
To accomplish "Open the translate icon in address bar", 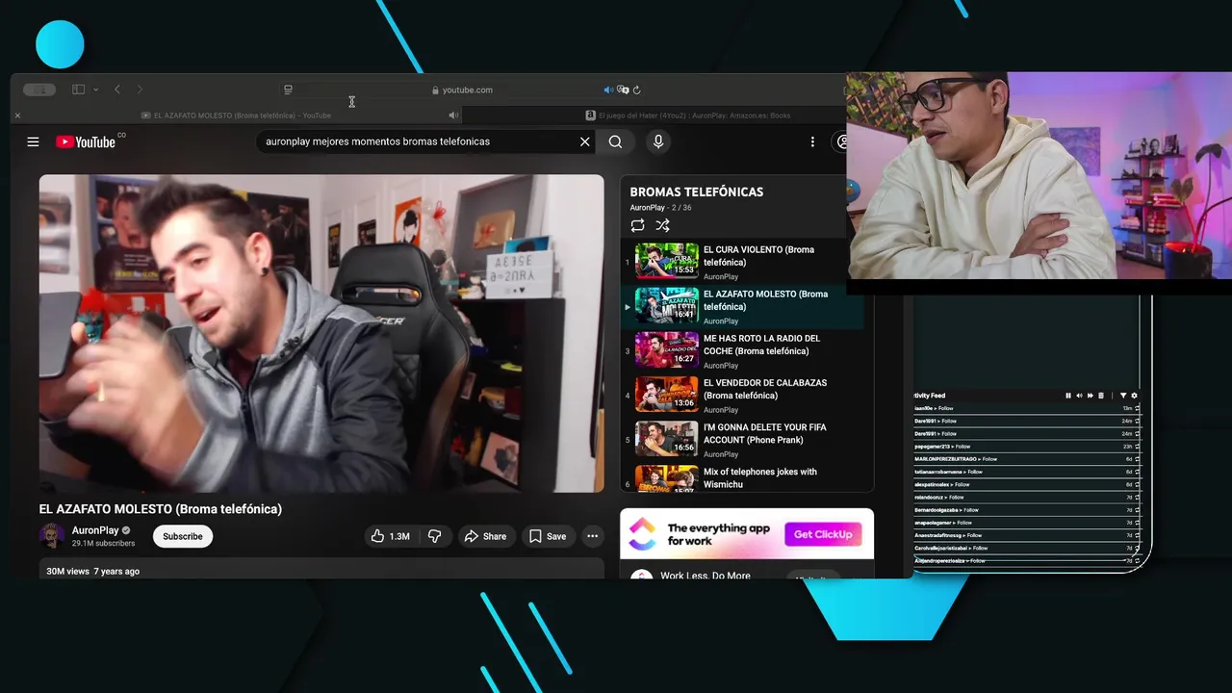I will pos(623,90).
